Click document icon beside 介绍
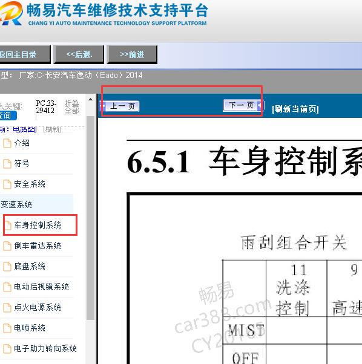The height and width of the screenshot is (364, 362). 7,143
